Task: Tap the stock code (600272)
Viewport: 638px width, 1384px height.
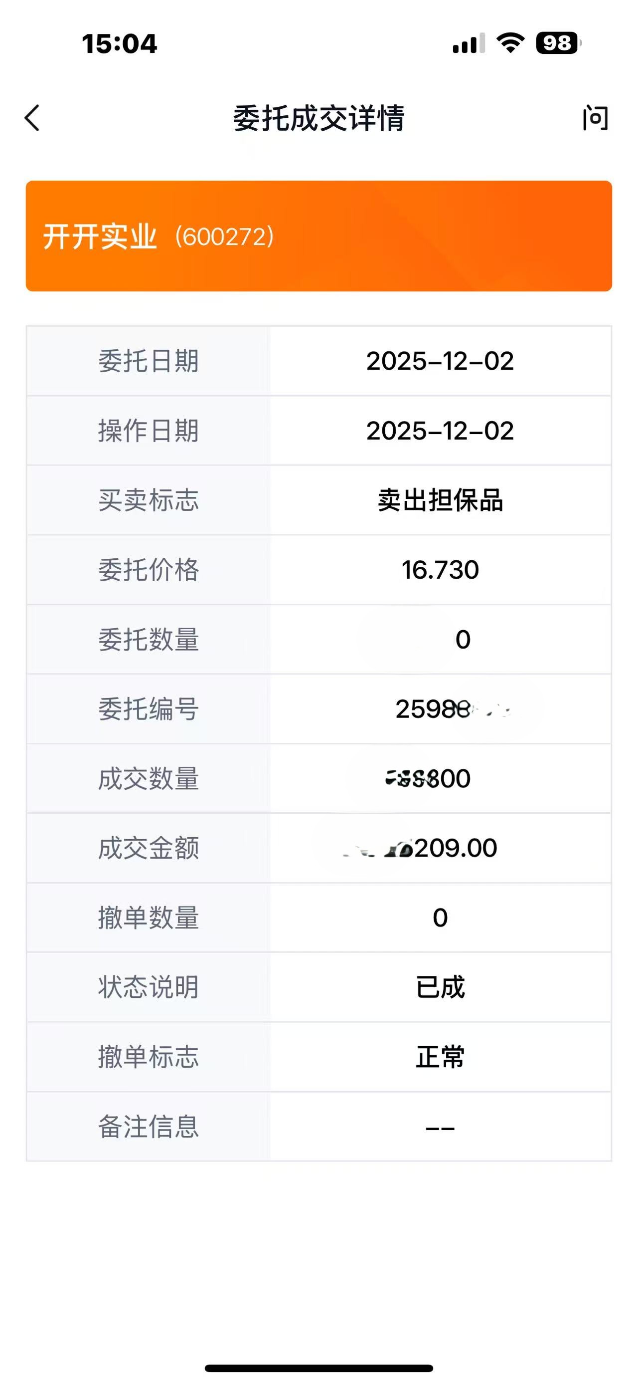Action: 224,237
